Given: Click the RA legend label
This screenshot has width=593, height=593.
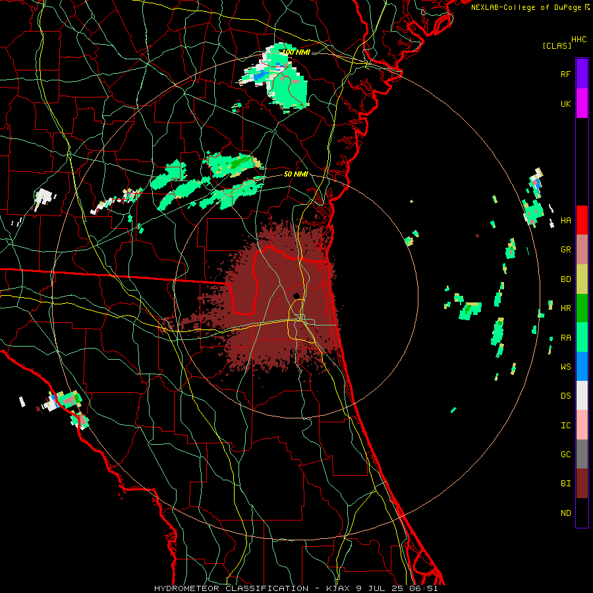Looking at the screenshot, I should 565,338.
